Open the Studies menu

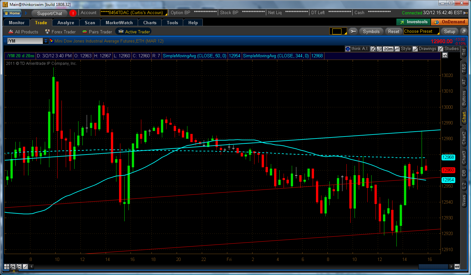point(449,49)
